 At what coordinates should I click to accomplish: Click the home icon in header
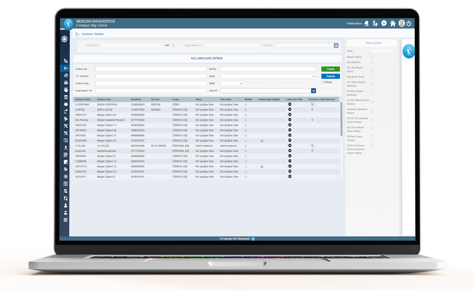(x=393, y=23)
